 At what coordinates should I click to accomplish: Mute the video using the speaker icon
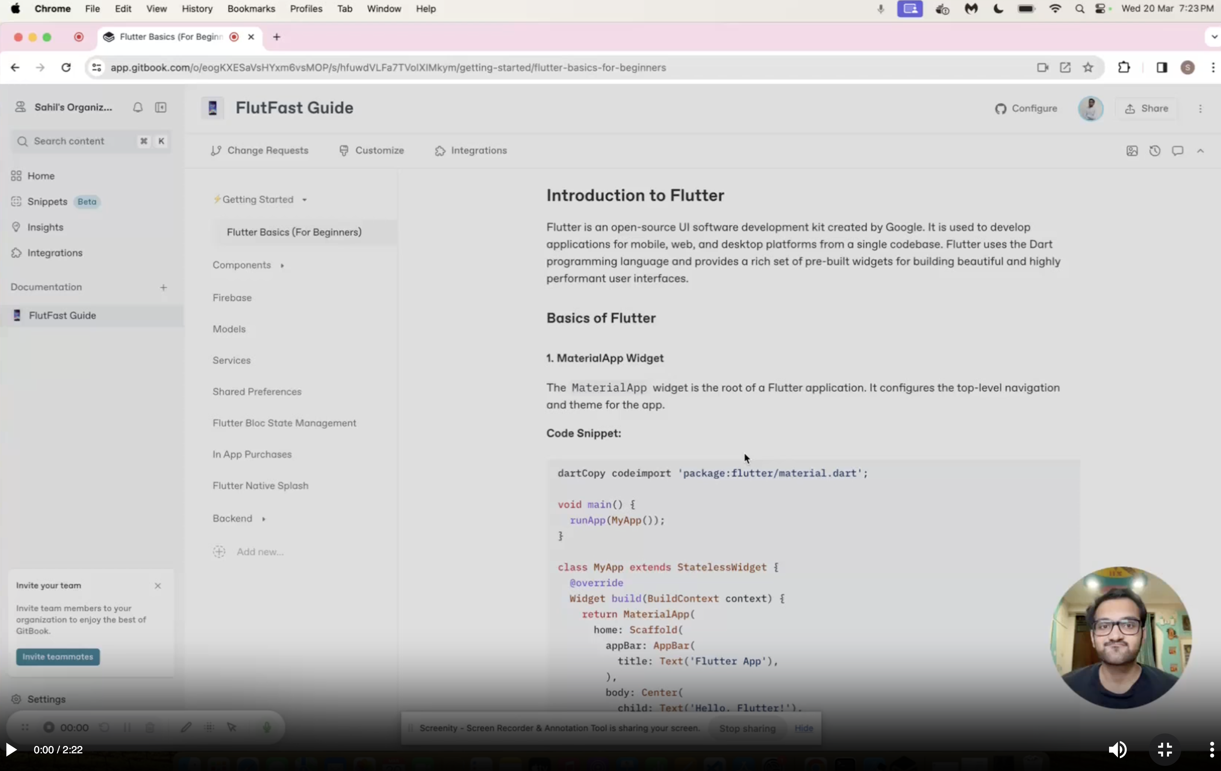(1118, 750)
